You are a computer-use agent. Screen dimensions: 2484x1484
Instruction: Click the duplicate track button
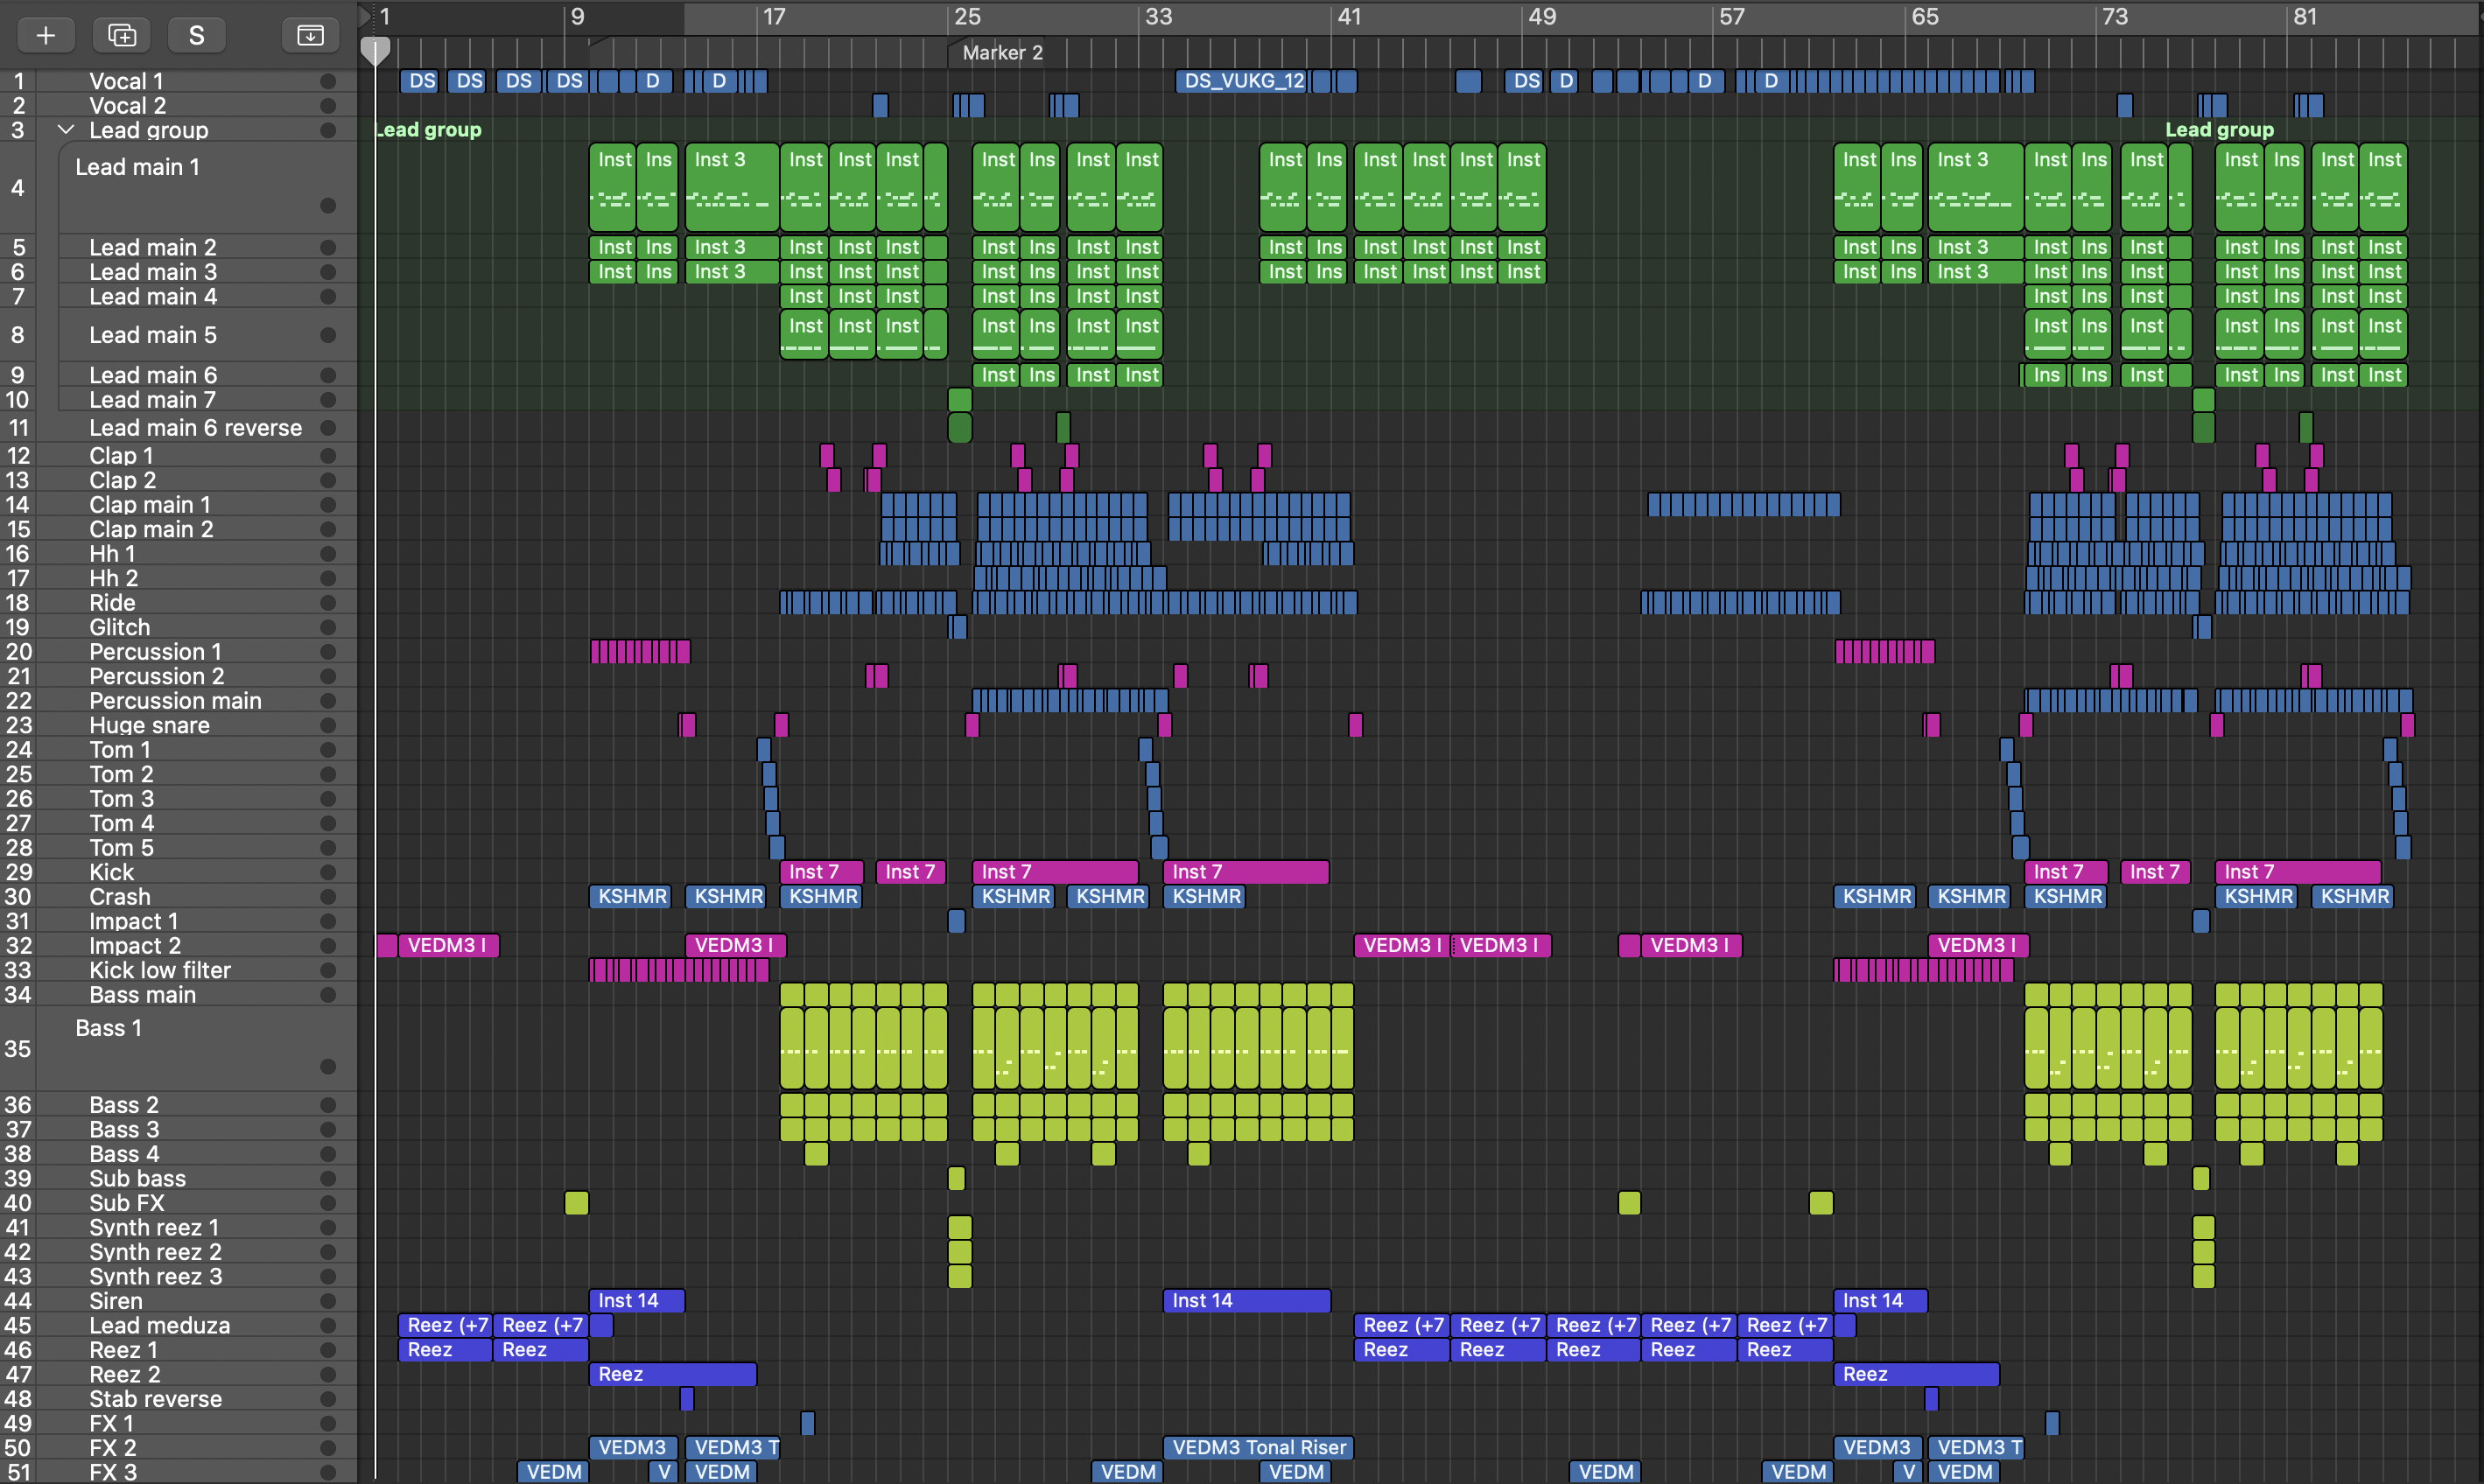[x=121, y=35]
